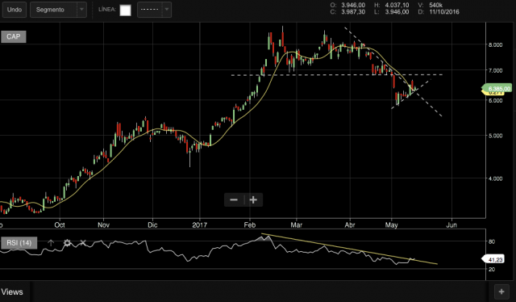Image resolution: width=516 pixels, height=302 pixels.
Task: Zoom out with the minus icon
Action: [234, 199]
